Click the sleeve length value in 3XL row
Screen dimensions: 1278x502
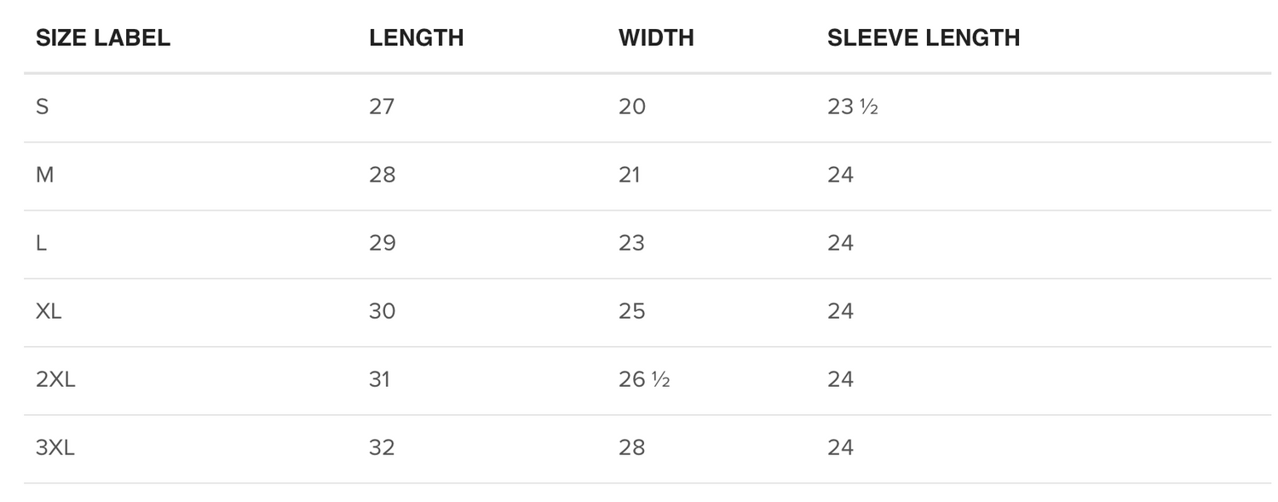tap(841, 447)
